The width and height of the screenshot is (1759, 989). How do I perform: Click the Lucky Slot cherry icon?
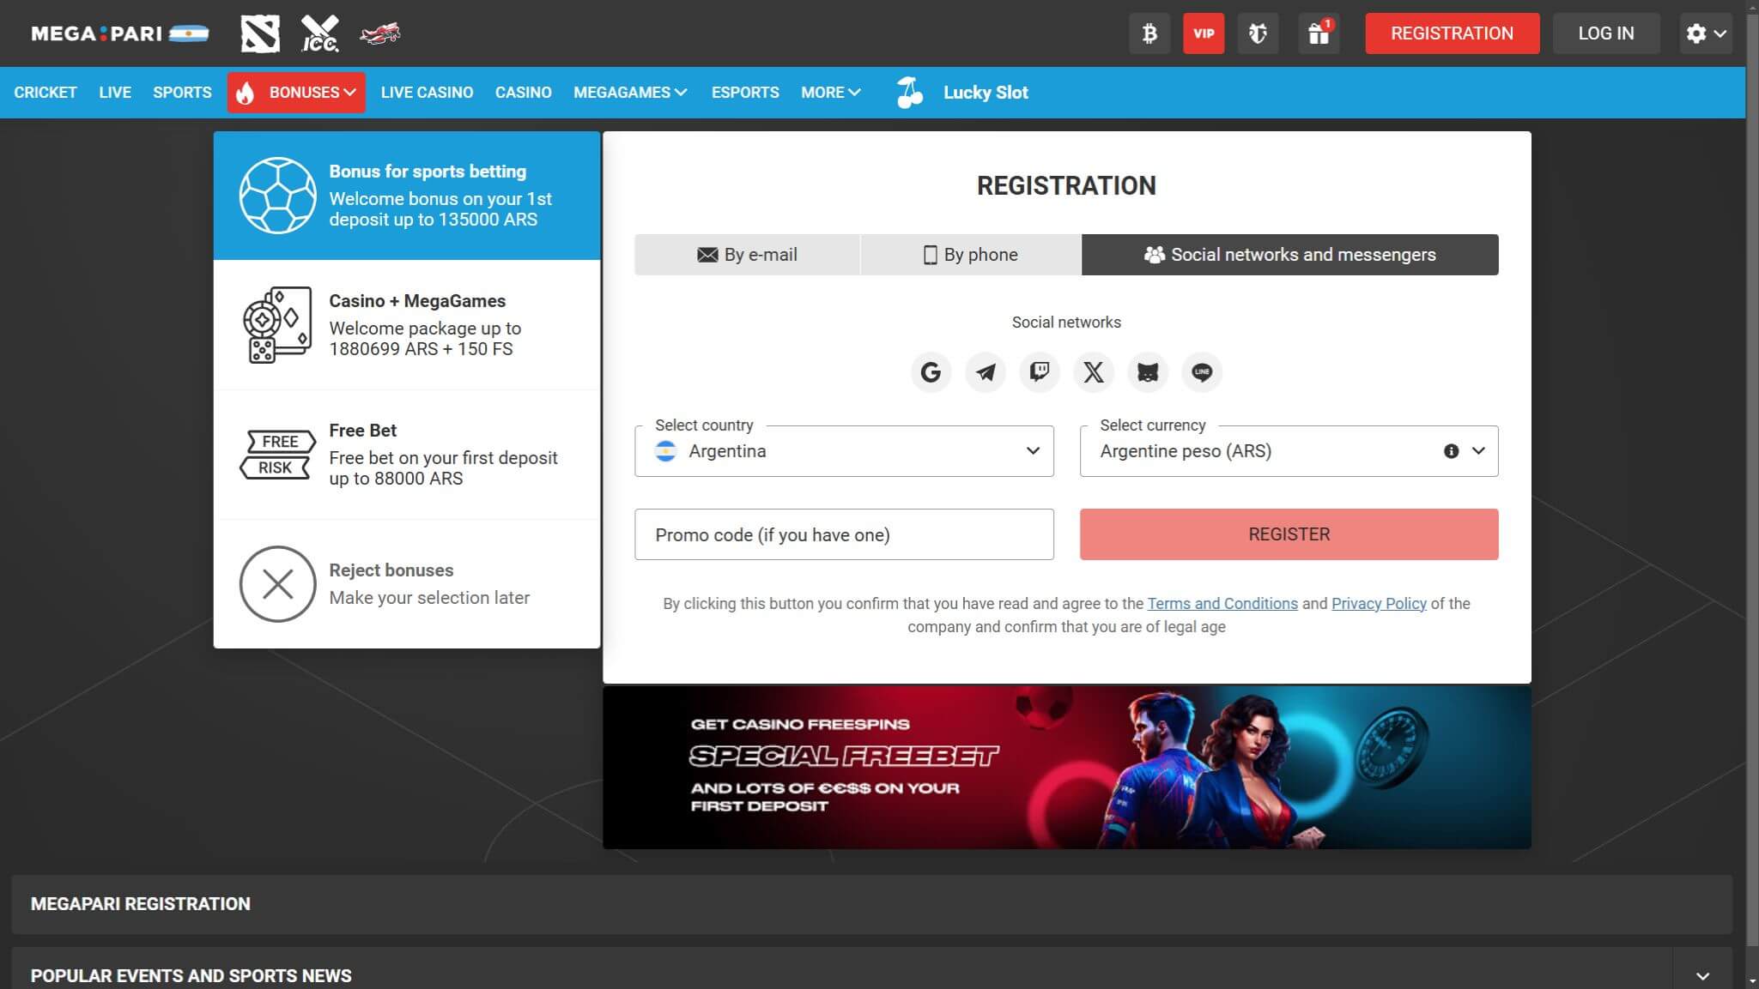[x=909, y=93]
